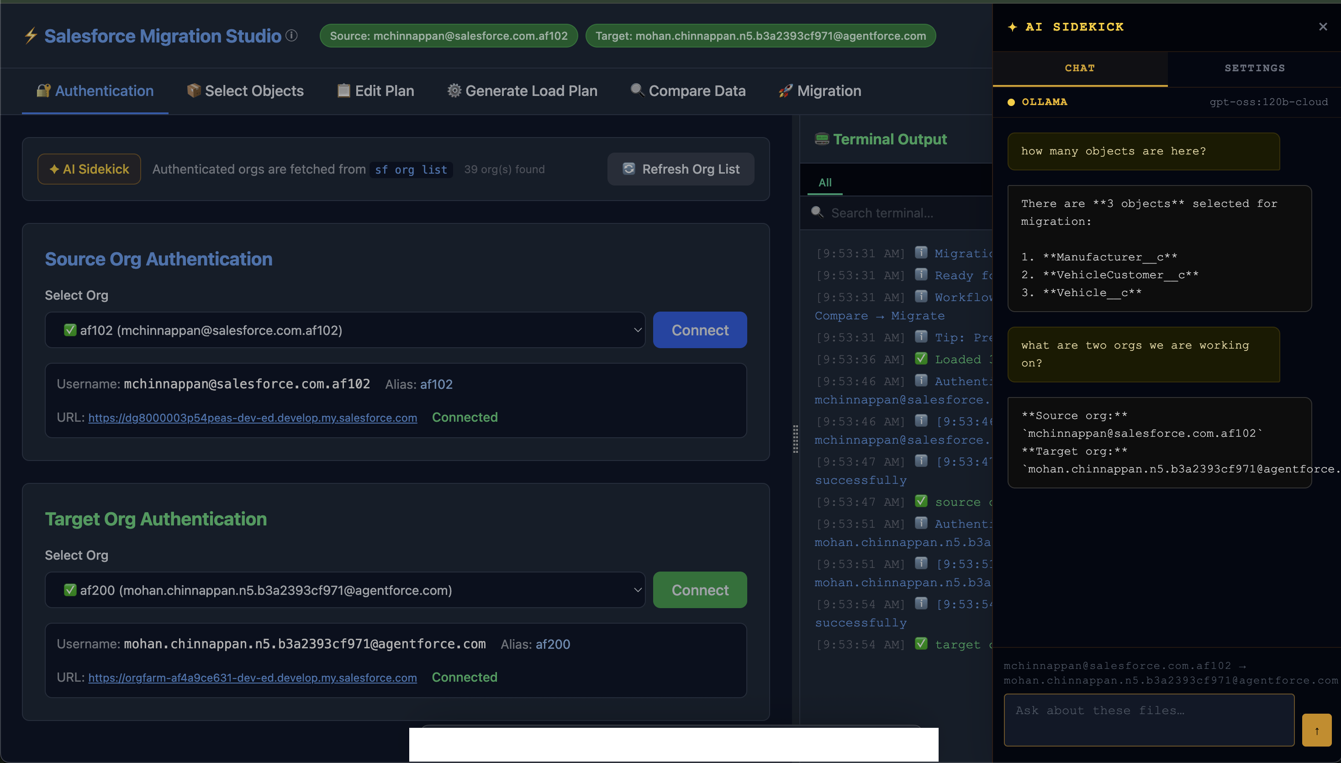Click the '39 org(s) found' text
The width and height of the screenshot is (1341, 763).
504,169
